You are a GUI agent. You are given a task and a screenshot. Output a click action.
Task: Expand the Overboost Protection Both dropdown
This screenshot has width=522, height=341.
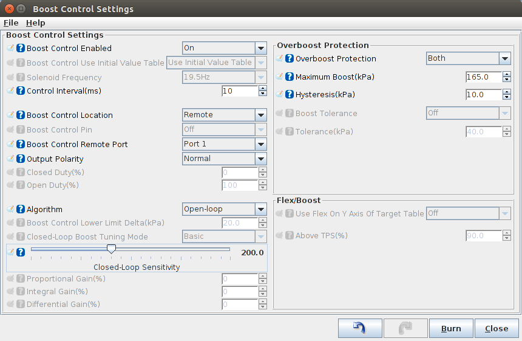[x=504, y=58]
